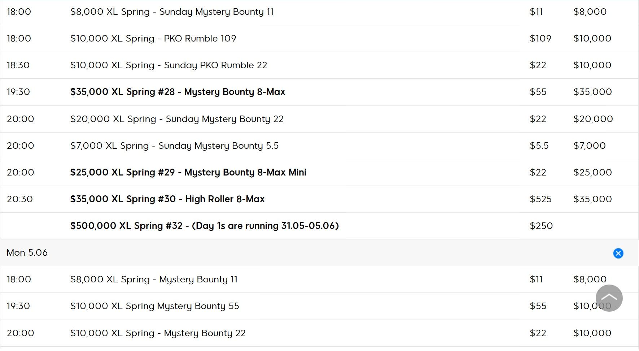Select $35,000 XL Spring #30 High Roller 8-Max

pos(167,199)
